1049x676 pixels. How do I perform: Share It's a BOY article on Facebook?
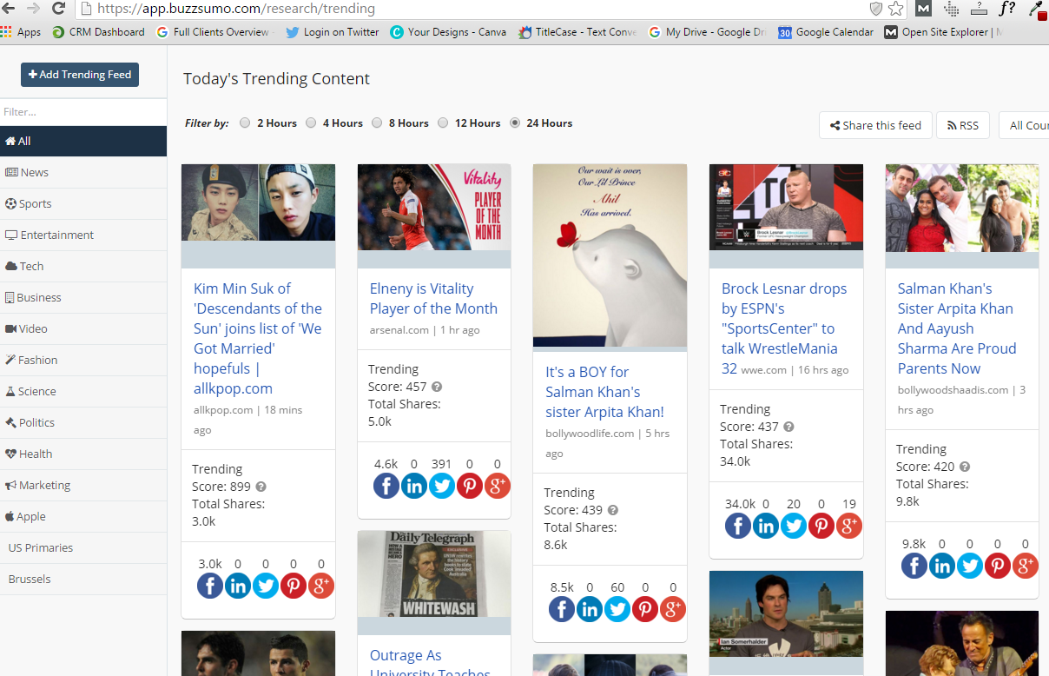562,609
